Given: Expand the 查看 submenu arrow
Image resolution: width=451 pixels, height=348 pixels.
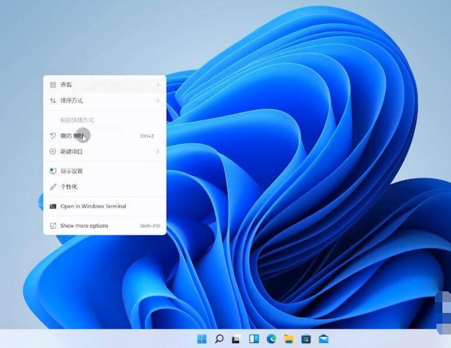Looking at the screenshot, I should pos(158,85).
